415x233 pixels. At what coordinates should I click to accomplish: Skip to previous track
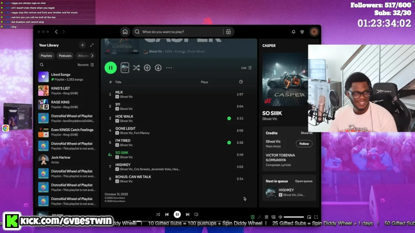167,214
